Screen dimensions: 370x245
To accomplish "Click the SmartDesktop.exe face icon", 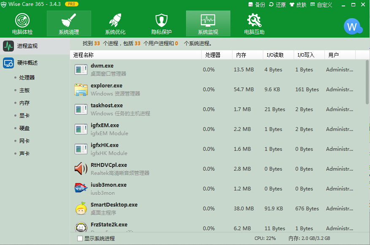I will [x=81, y=208].
